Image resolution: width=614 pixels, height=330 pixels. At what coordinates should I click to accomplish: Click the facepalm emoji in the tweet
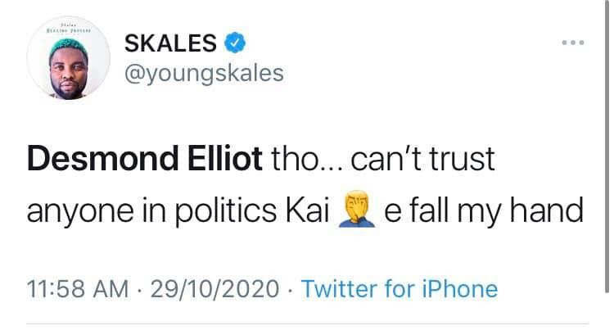pyautogui.click(x=357, y=210)
